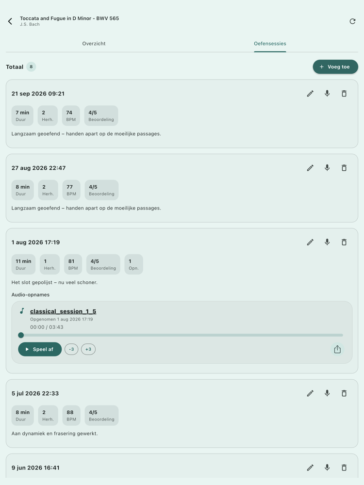Click the 11 min Duur chip
364x485 pixels.
tap(23, 264)
